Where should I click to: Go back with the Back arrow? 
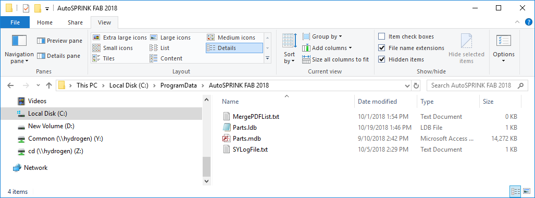10,85
